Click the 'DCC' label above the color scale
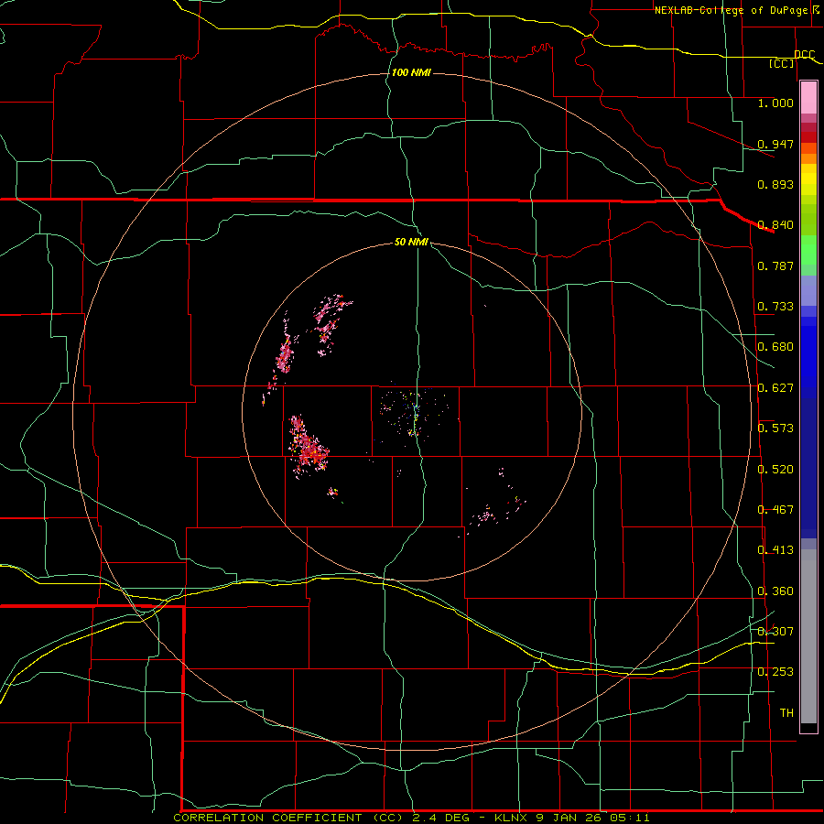The image size is (824, 824). coord(804,55)
